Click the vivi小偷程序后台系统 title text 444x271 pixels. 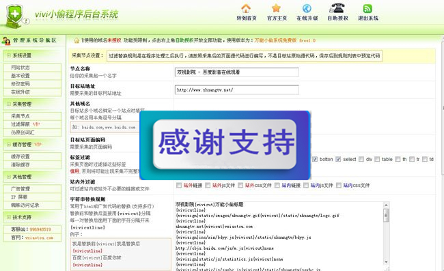pos(77,15)
